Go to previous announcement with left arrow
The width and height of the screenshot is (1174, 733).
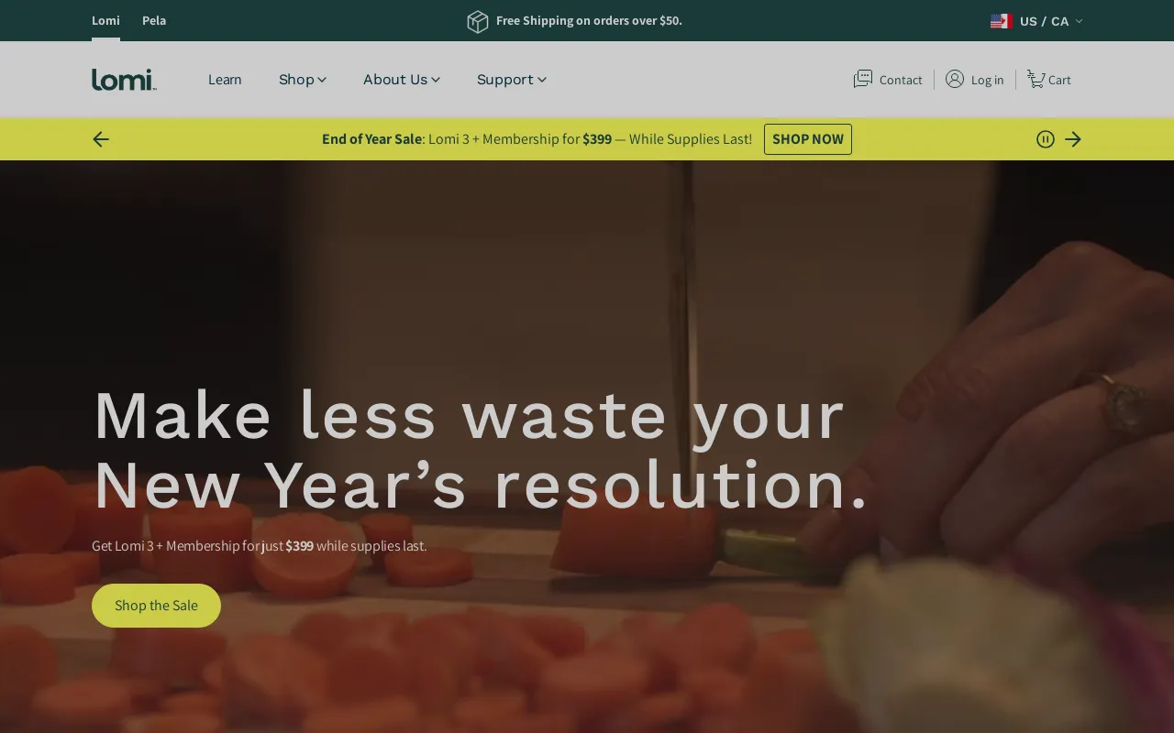click(101, 139)
